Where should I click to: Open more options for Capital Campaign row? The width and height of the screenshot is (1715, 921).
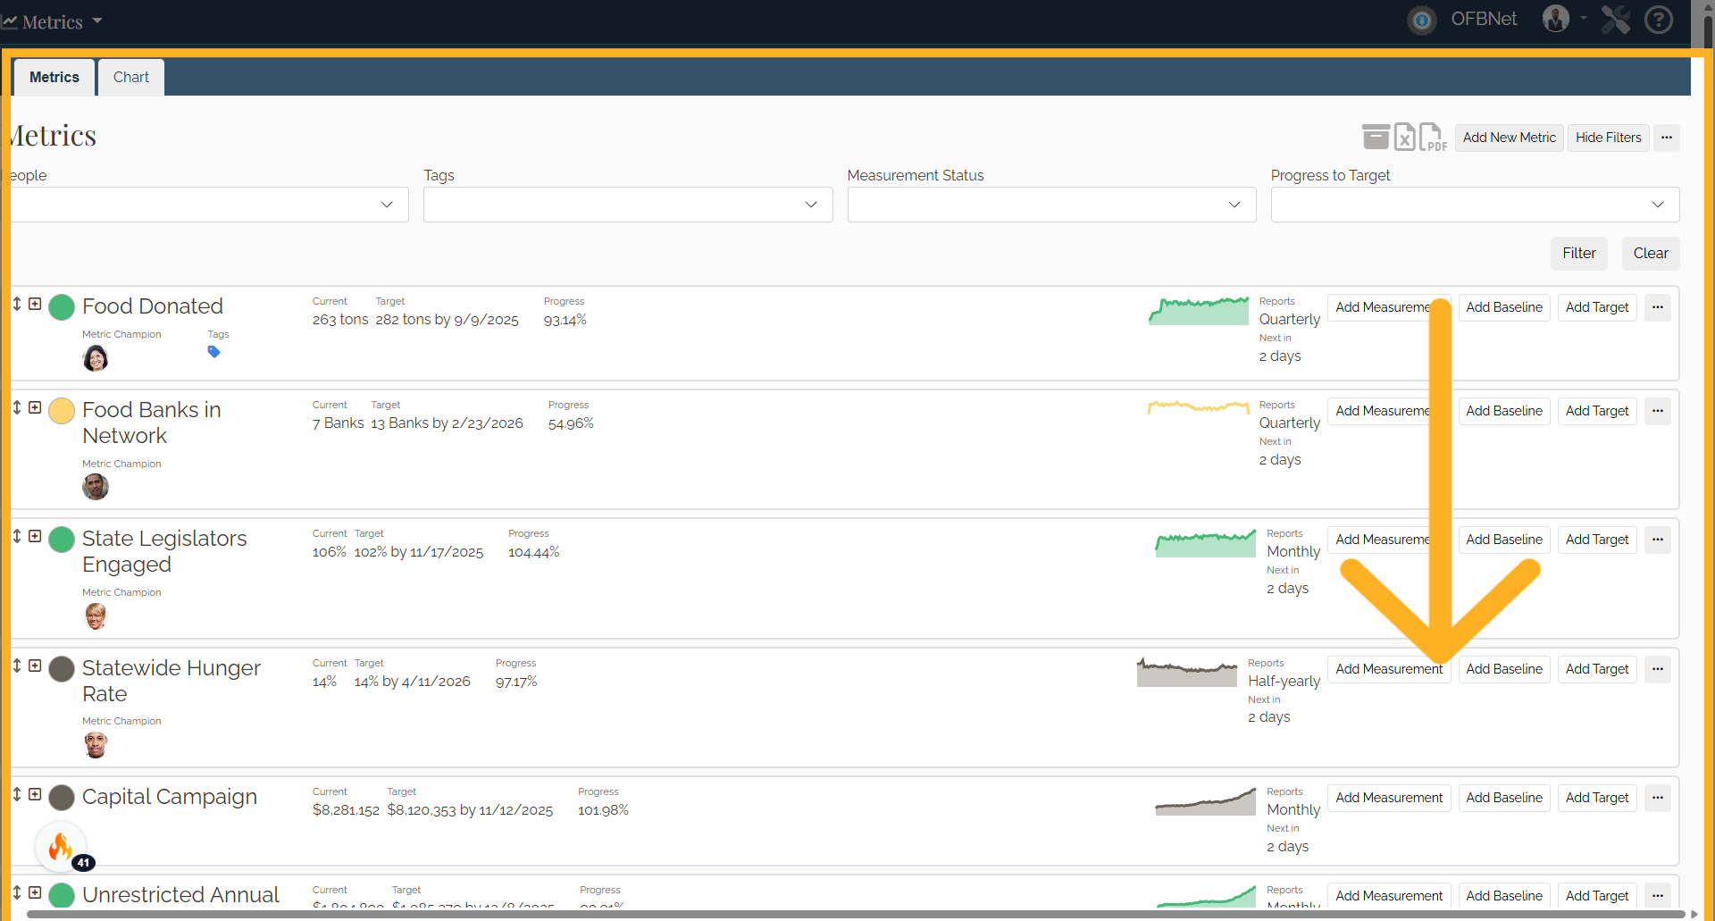1658,798
